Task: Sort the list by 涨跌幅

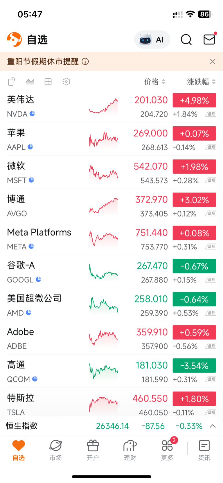Action: click(x=201, y=82)
